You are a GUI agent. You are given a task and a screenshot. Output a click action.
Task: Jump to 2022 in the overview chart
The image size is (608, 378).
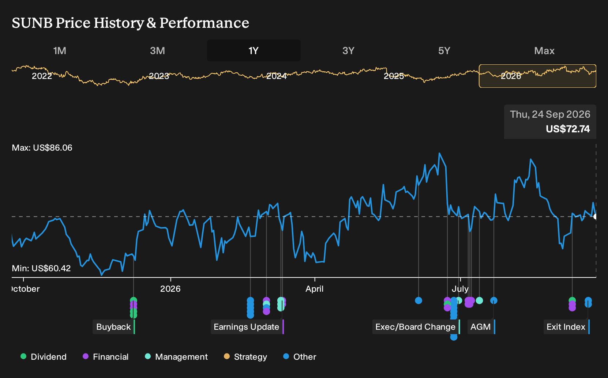coord(42,76)
